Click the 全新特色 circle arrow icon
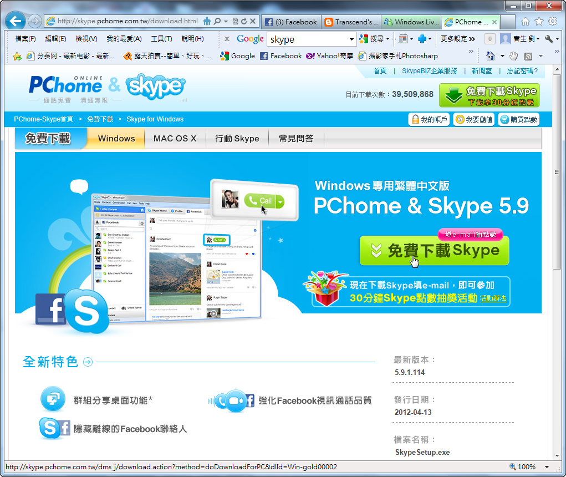The height and width of the screenshot is (477, 566). tap(88, 362)
